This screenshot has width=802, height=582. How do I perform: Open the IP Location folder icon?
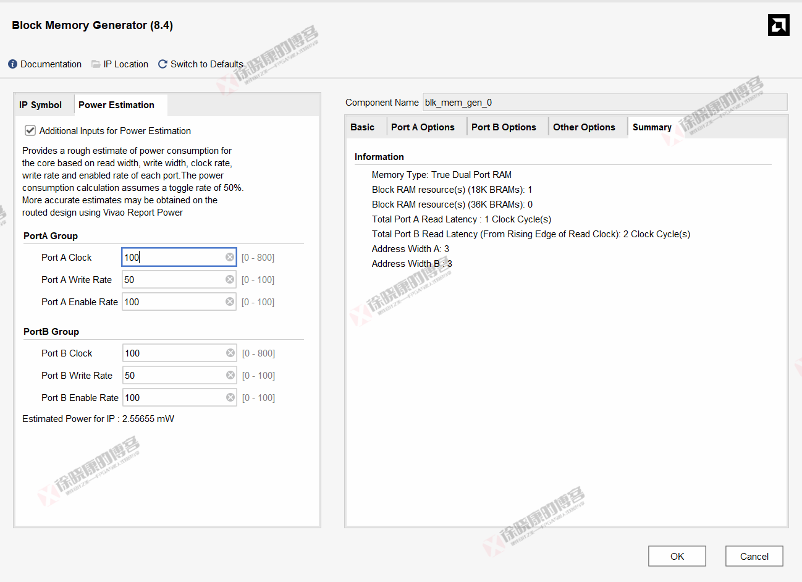(x=96, y=64)
